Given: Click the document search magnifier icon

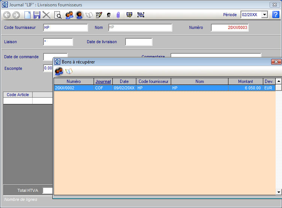Looking at the screenshot, I should point(58,15).
